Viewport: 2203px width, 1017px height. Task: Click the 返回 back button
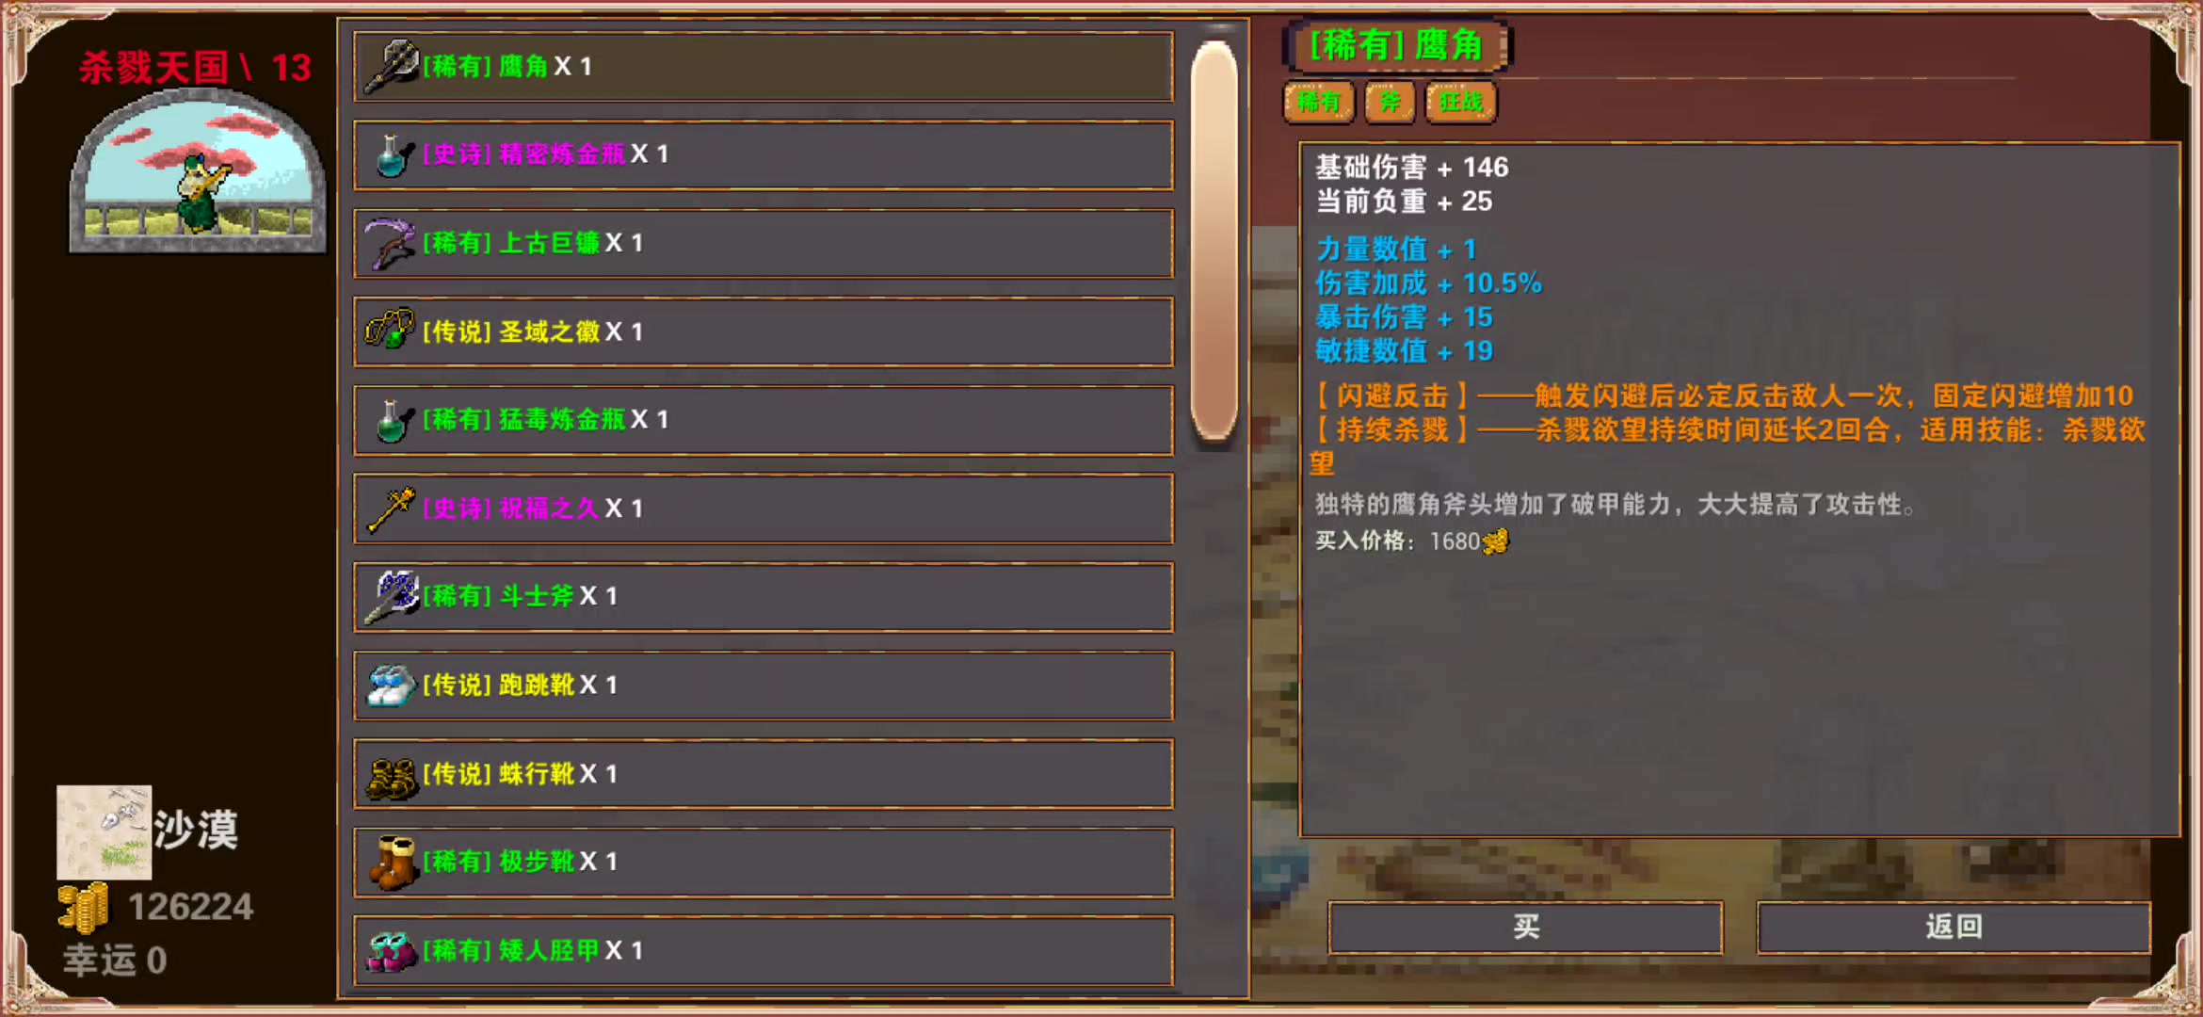pyautogui.click(x=1954, y=928)
